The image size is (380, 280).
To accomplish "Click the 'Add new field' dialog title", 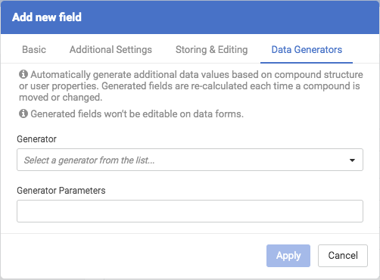I will (x=47, y=17).
